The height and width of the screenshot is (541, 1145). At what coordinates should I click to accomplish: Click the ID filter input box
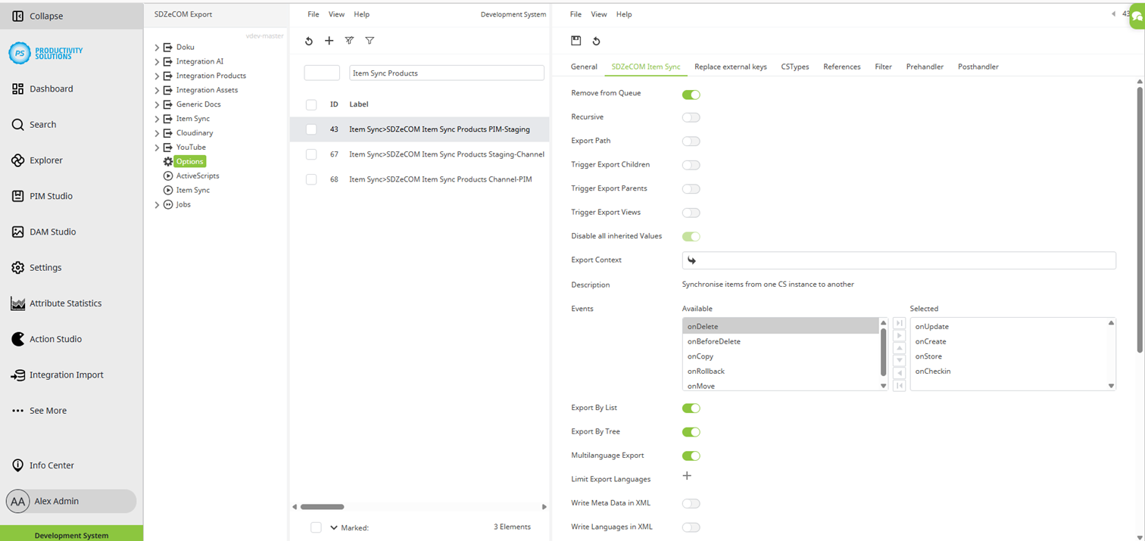pyautogui.click(x=322, y=73)
